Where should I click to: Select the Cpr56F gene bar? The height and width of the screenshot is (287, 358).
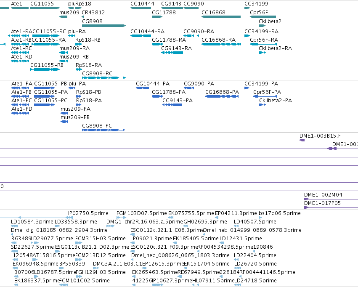coord(263,17)
